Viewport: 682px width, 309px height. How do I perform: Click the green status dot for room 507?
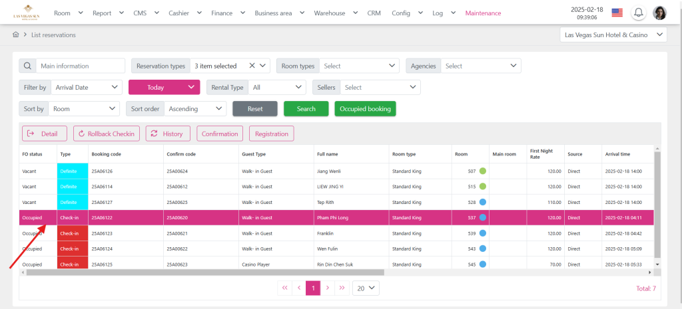[483, 171]
